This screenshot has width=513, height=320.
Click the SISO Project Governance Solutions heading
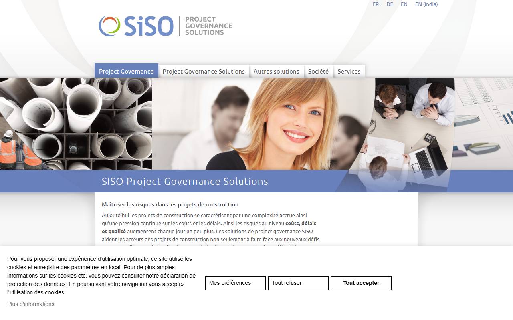(x=185, y=181)
